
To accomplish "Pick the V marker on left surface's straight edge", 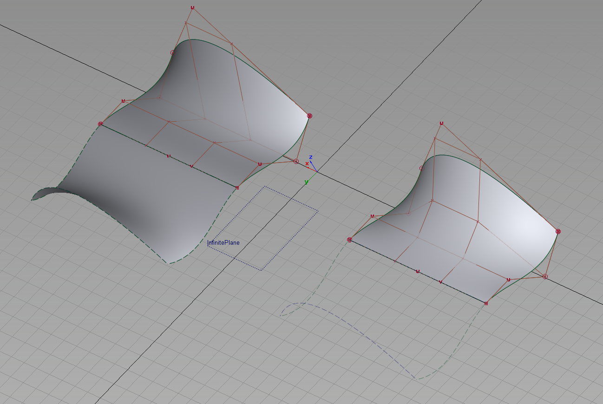I will click(x=192, y=166).
